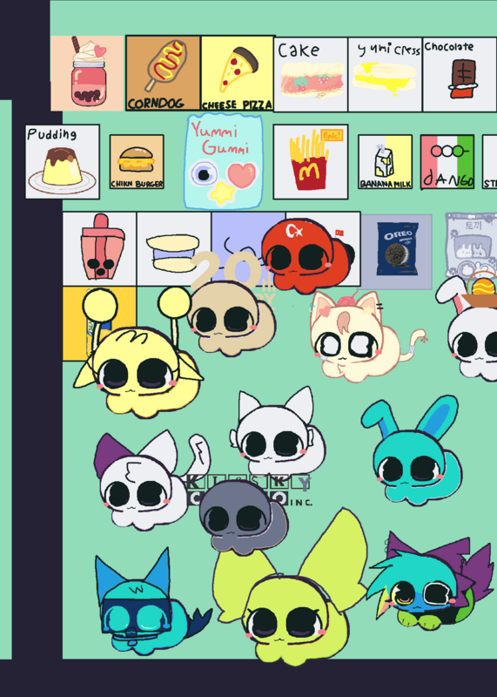Pick the gray blob creature

[x=242, y=518]
